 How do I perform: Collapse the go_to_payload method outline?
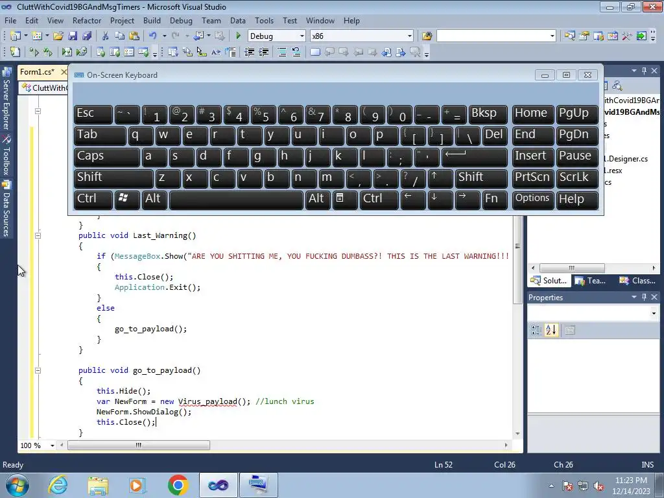tap(38, 370)
